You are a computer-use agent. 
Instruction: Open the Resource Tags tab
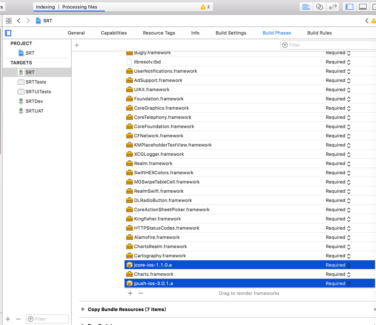point(159,33)
